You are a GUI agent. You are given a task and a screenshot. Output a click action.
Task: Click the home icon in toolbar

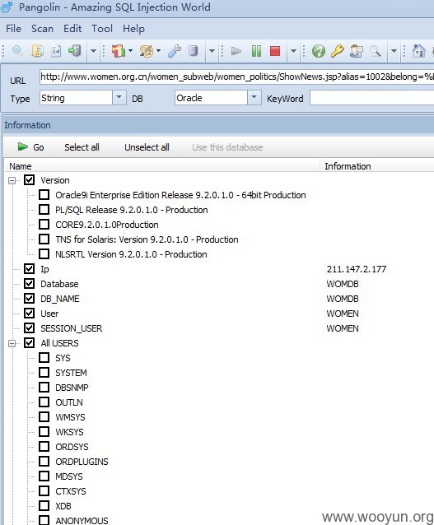419,51
